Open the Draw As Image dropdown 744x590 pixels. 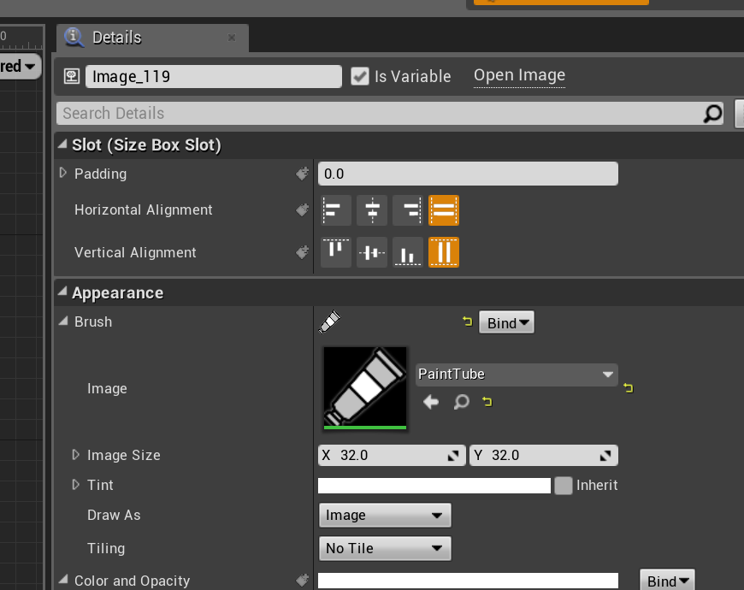[385, 515]
